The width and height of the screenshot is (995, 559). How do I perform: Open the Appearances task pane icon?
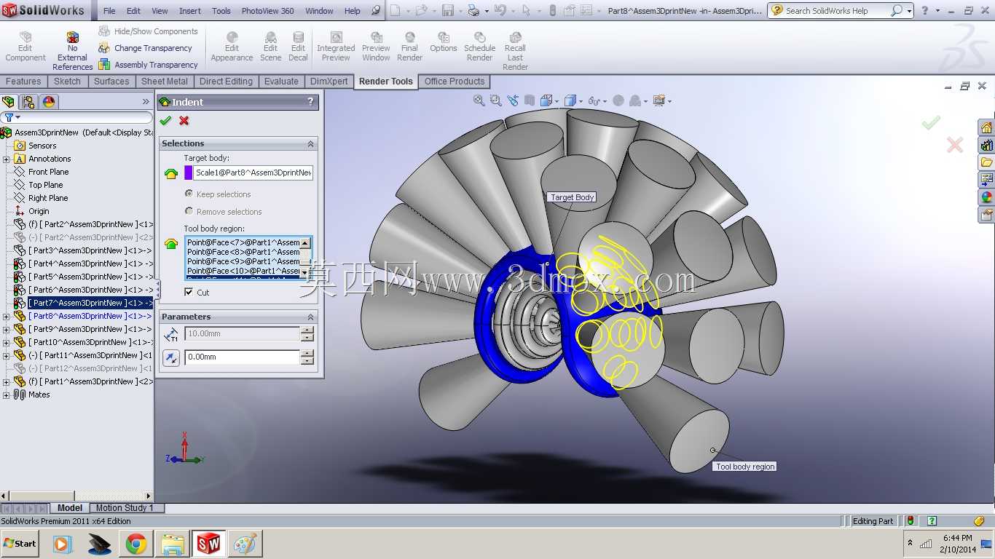(x=987, y=197)
